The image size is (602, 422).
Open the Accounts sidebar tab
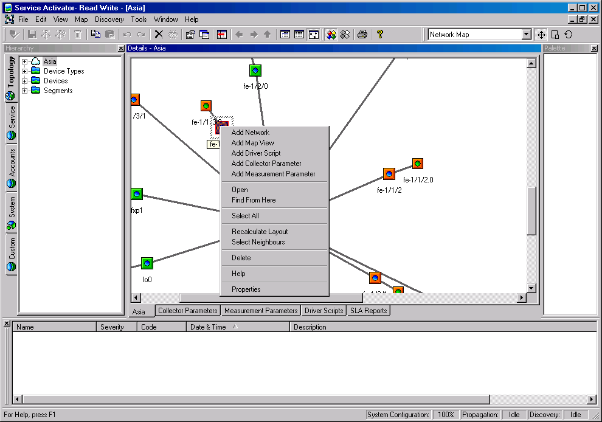click(11, 167)
